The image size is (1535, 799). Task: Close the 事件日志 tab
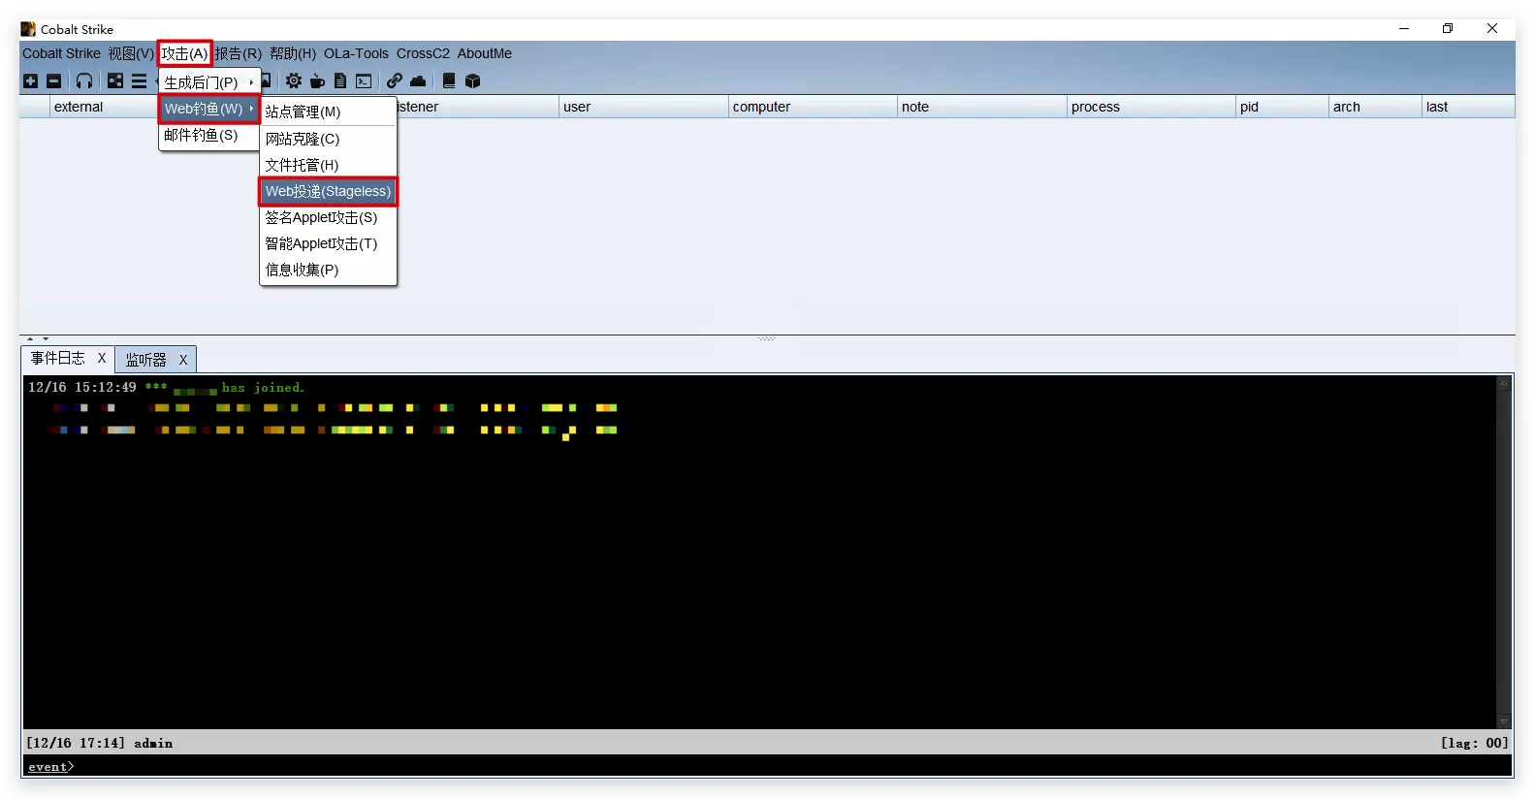pyautogui.click(x=102, y=359)
